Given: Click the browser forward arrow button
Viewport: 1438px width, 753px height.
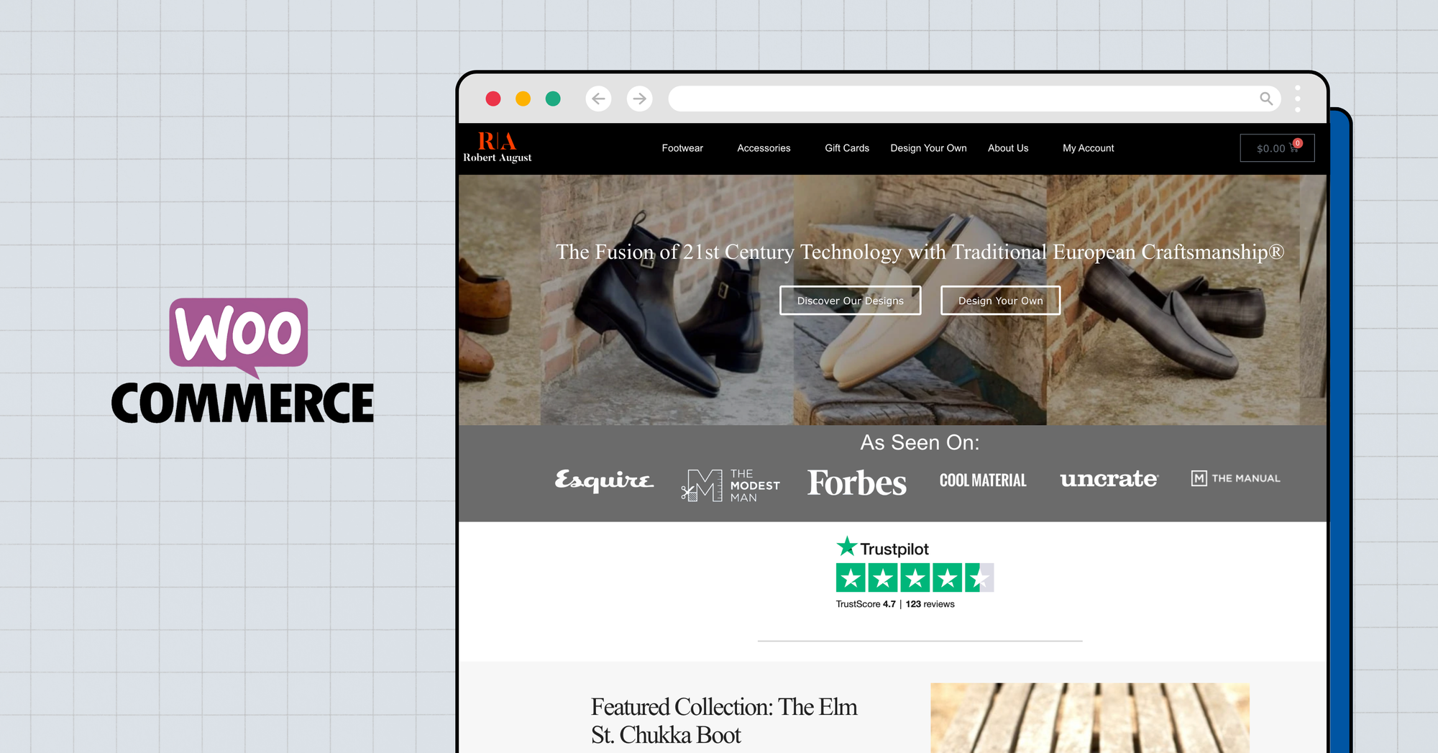Looking at the screenshot, I should pos(639,99).
